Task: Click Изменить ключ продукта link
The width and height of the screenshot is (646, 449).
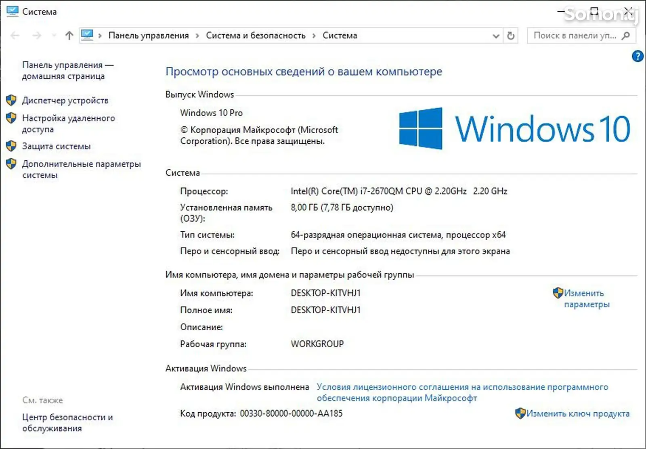Action: click(578, 413)
